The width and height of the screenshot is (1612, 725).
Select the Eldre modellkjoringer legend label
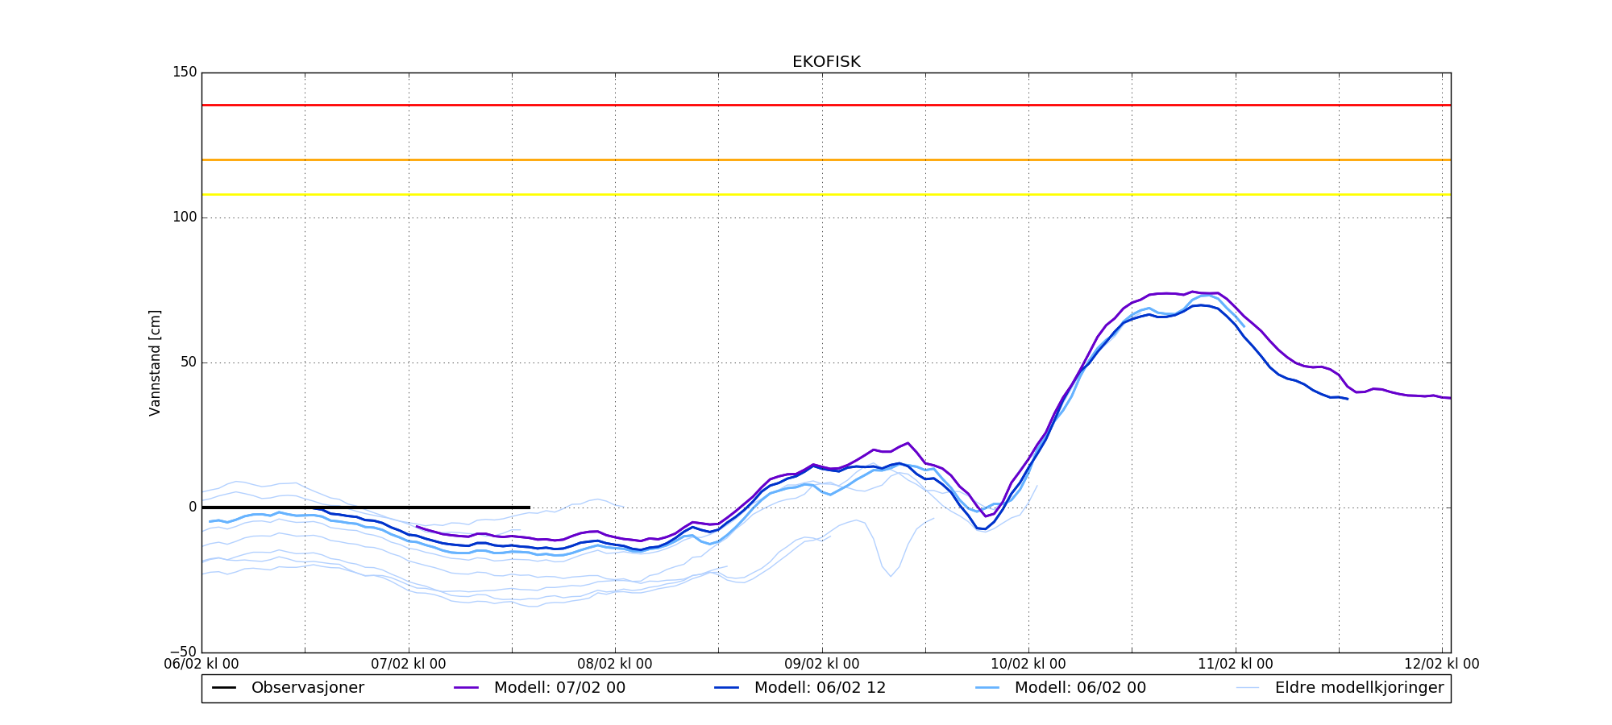tap(1359, 688)
